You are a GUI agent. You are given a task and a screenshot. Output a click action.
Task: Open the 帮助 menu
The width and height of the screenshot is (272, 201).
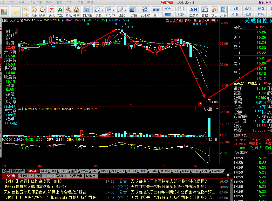(x=91, y=3)
